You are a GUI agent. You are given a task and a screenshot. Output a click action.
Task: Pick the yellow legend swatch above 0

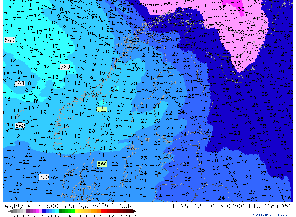click(76, 211)
